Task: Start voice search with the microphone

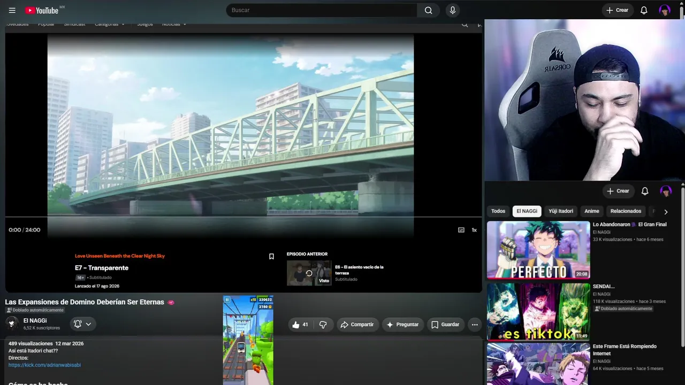Action: coord(453,10)
